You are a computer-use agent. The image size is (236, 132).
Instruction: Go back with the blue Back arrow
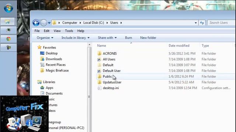click(x=36, y=23)
